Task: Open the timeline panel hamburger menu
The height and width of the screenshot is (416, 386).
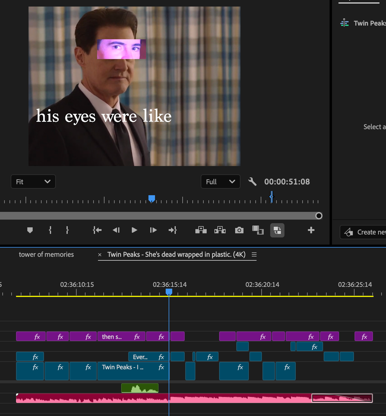Action: point(254,254)
